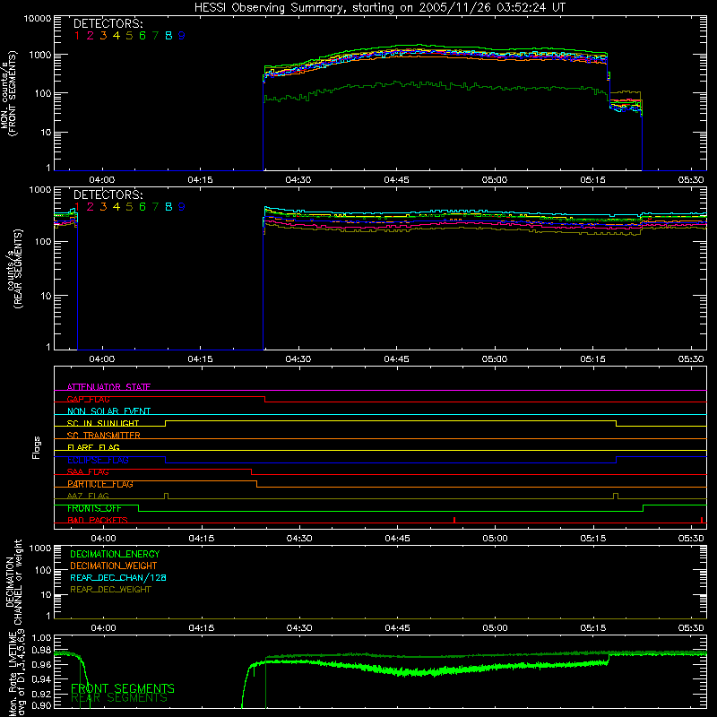Select green detector 6 in front segments legend
The image size is (717, 717).
point(143,36)
